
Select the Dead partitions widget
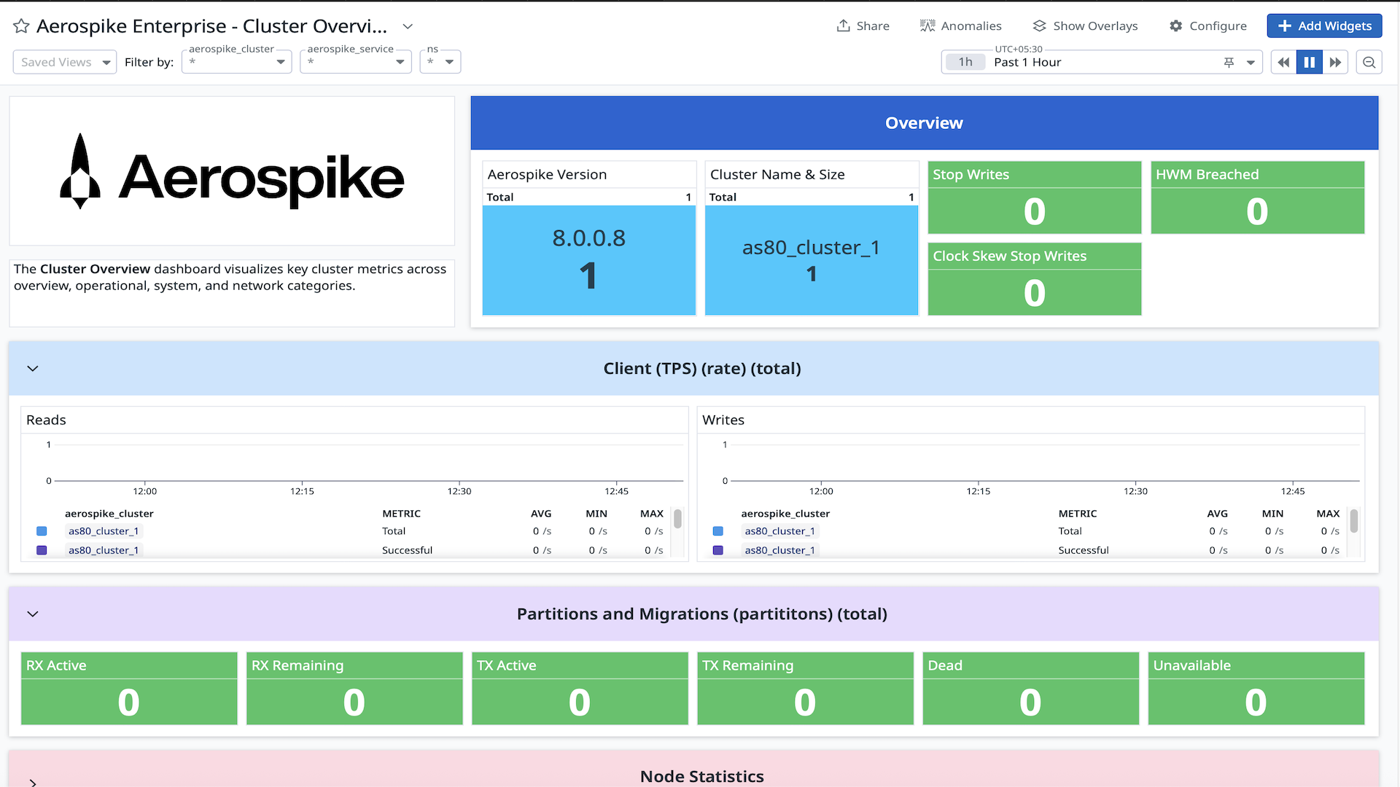(x=1030, y=689)
